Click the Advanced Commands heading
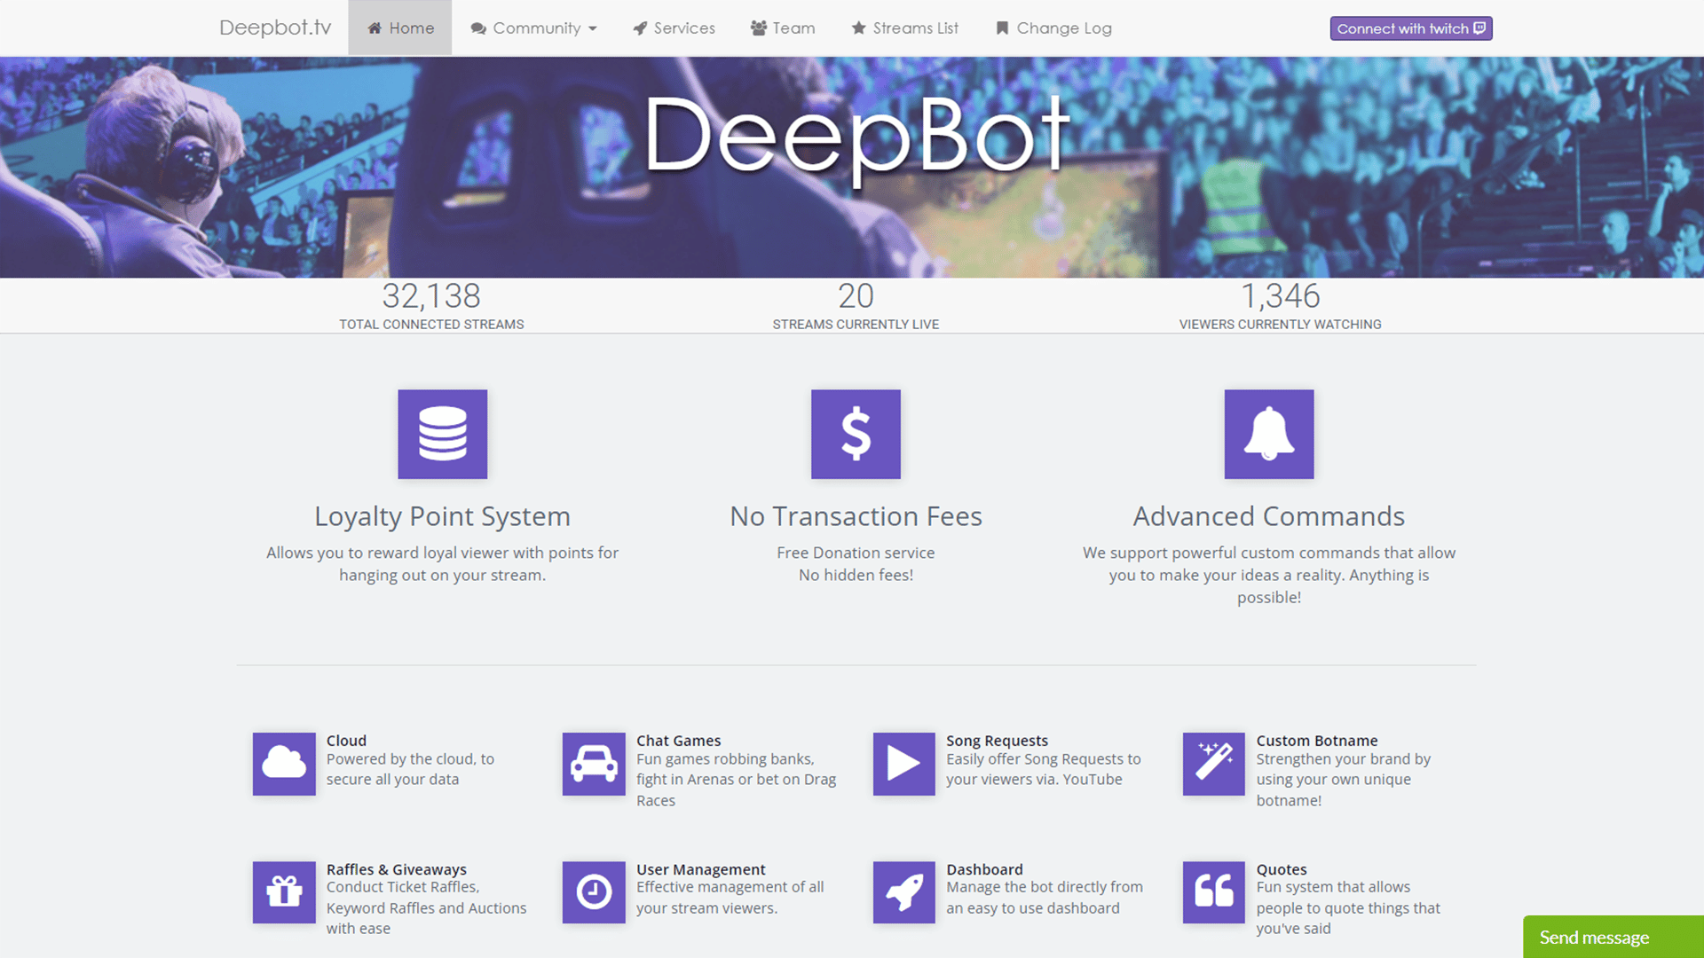Image resolution: width=1704 pixels, height=958 pixels. (1269, 516)
